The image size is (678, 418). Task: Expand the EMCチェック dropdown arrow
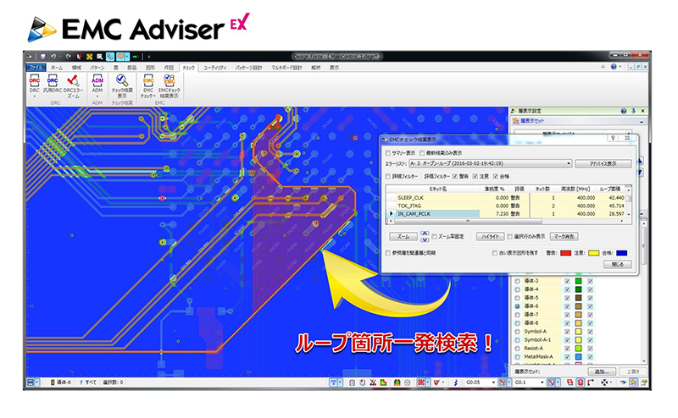point(154,96)
